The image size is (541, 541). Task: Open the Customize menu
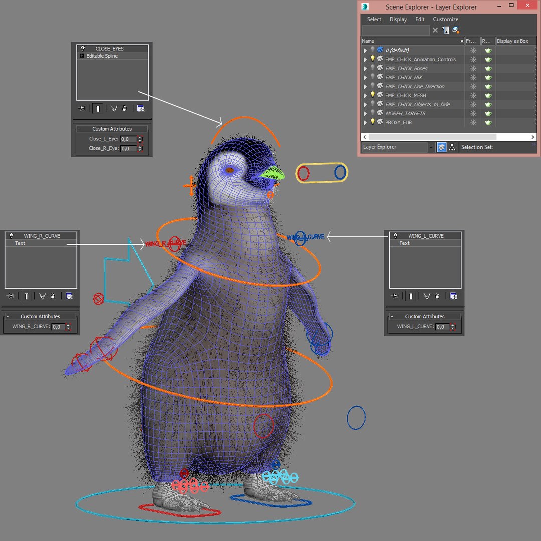click(x=446, y=20)
